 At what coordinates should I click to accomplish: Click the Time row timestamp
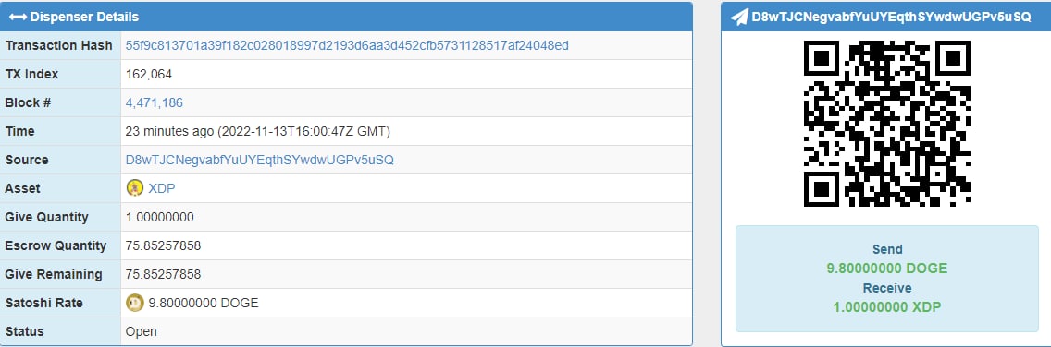(258, 132)
